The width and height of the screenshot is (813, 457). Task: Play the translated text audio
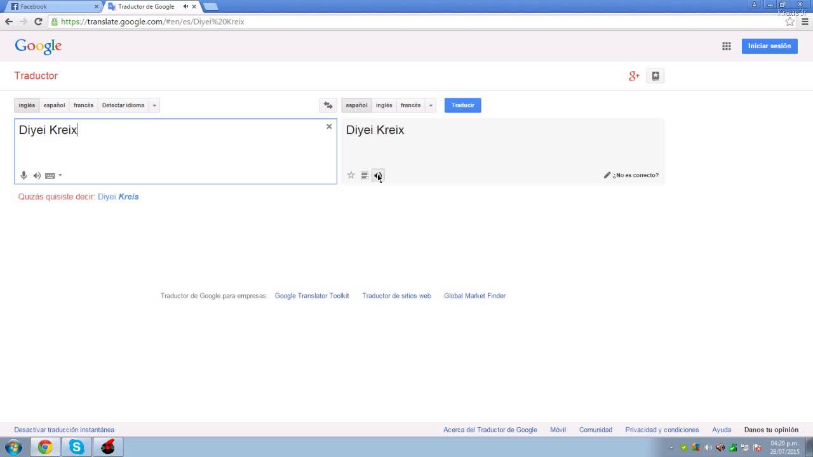tap(377, 175)
